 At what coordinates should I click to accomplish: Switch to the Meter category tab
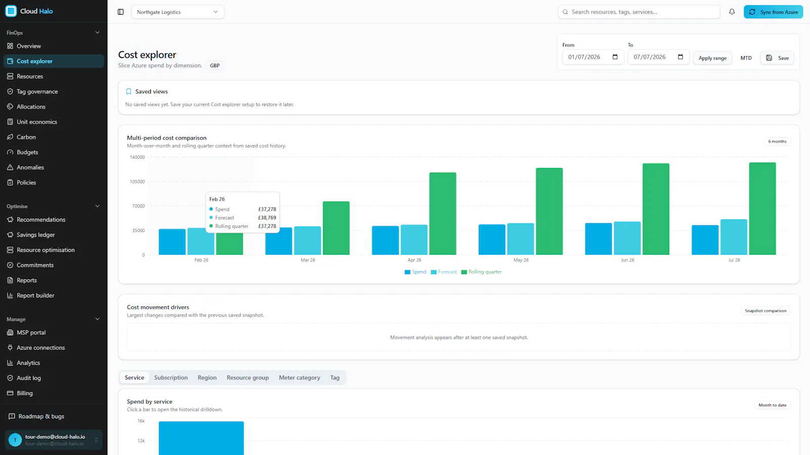[300, 378]
